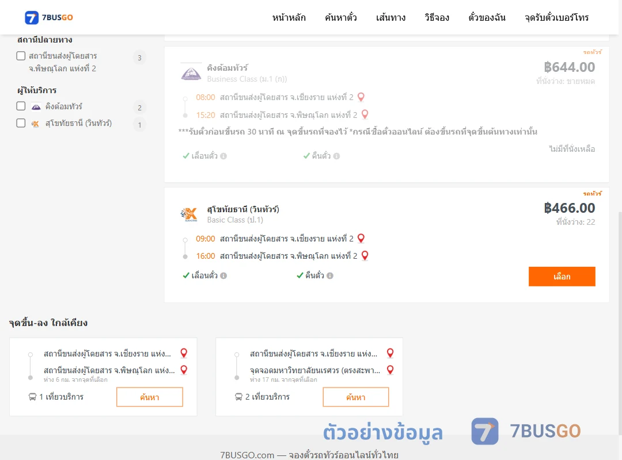The height and width of the screenshot is (460, 622).
Task: Click the page vertical scrollbar
Action: (x=620, y=323)
